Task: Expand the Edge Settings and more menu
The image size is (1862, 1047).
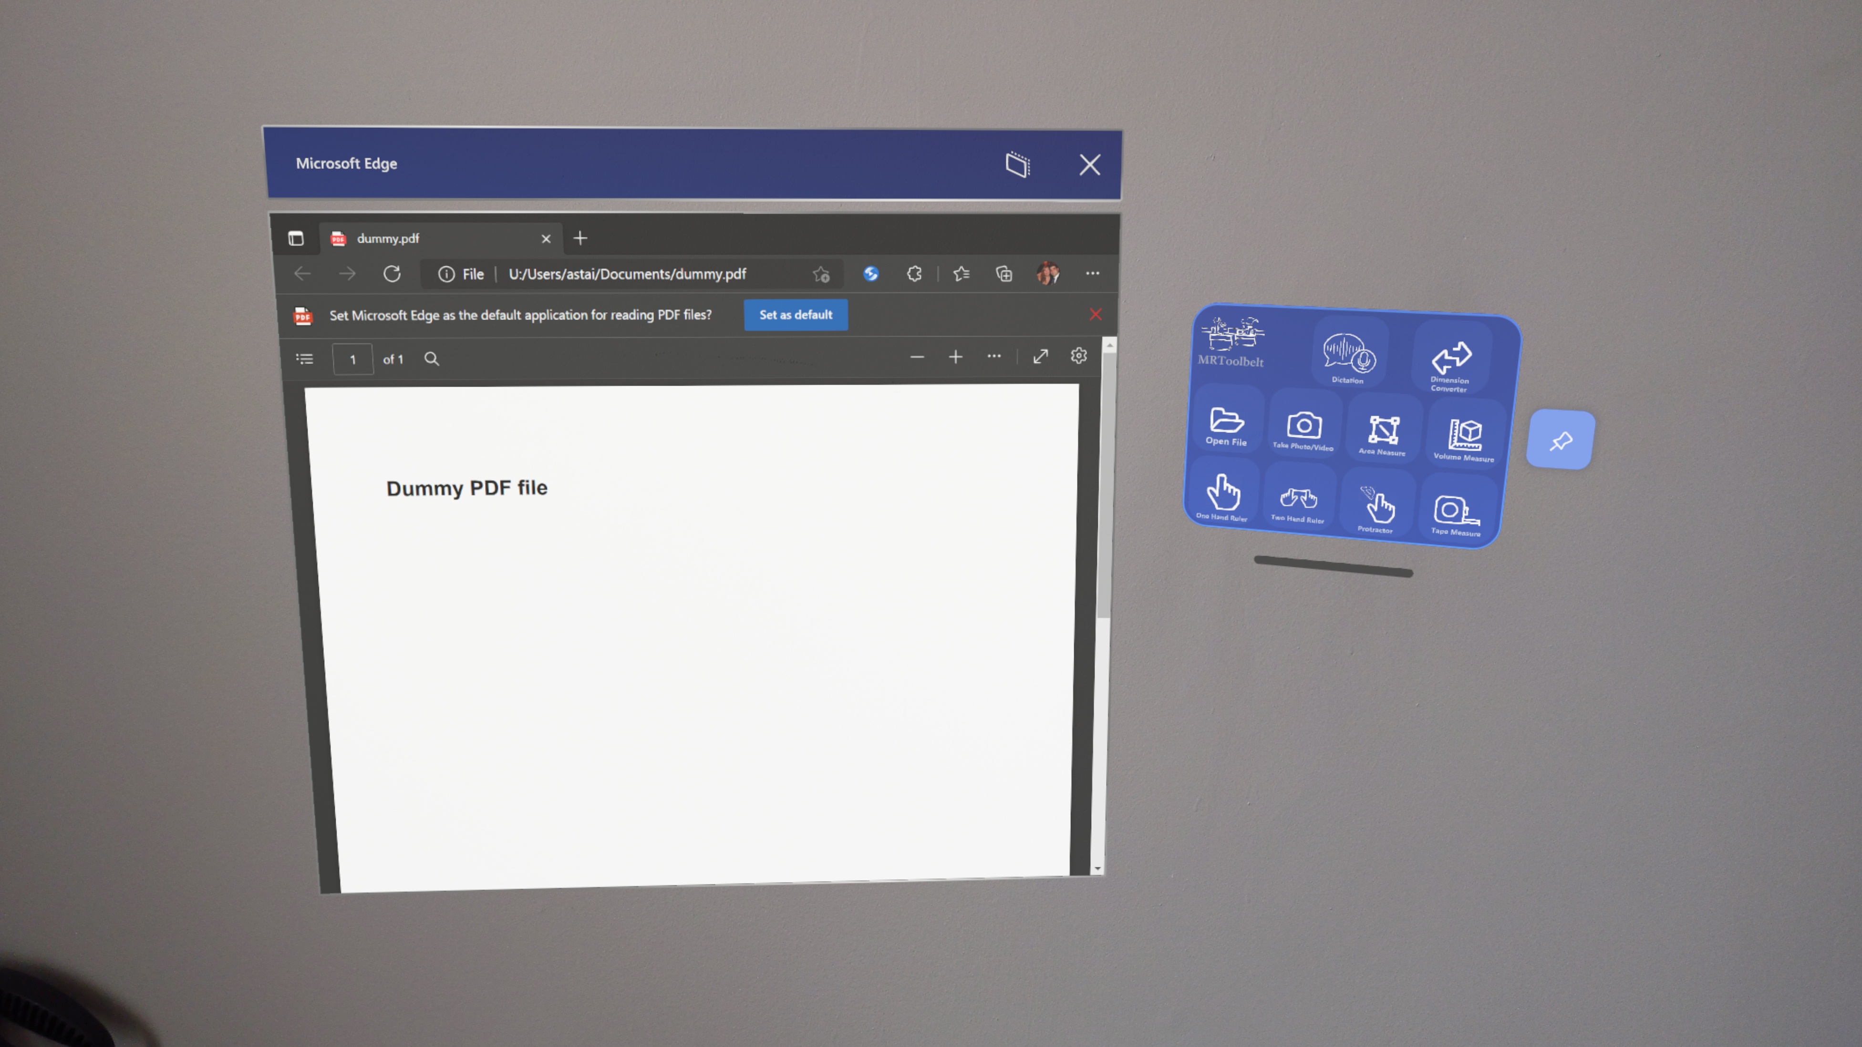Action: 1092,274
